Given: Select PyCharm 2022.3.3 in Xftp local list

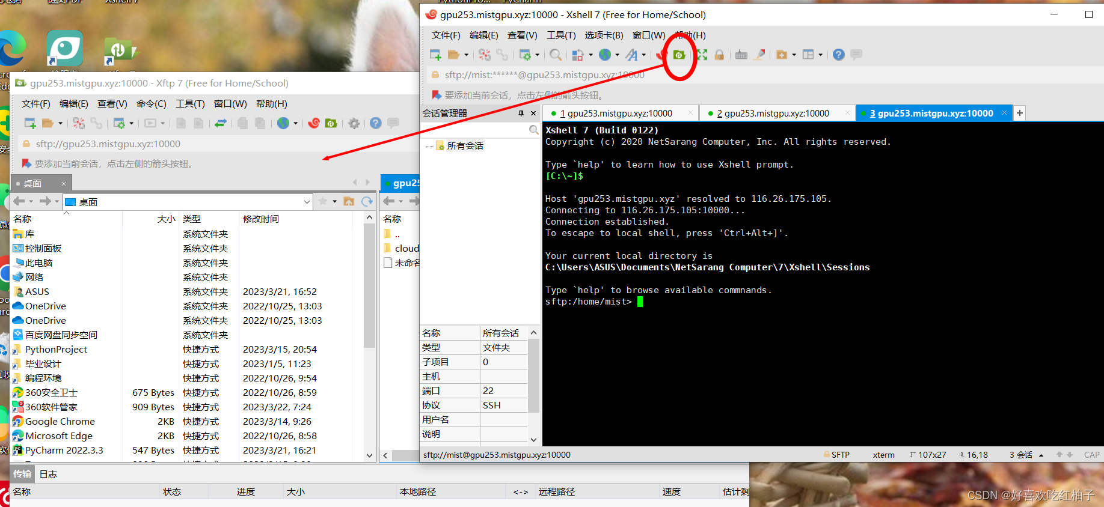Looking at the screenshot, I should (64, 450).
